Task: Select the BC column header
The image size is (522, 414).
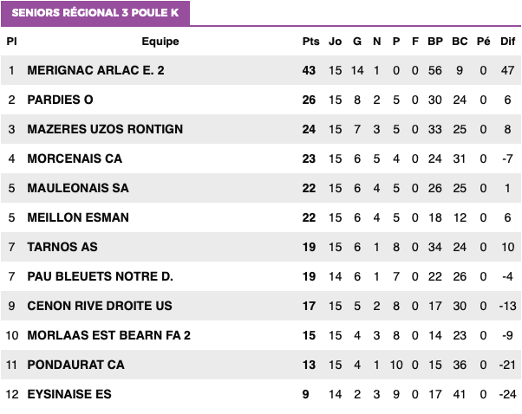Action: (460, 42)
